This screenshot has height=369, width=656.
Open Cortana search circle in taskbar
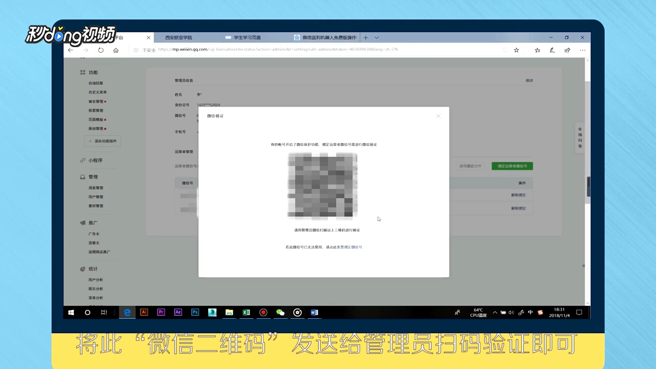click(88, 313)
